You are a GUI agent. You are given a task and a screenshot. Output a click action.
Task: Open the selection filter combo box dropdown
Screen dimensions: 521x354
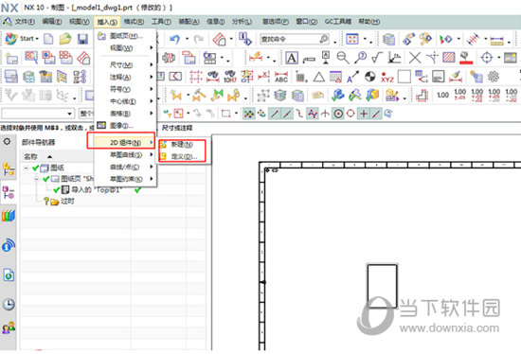(x=69, y=114)
